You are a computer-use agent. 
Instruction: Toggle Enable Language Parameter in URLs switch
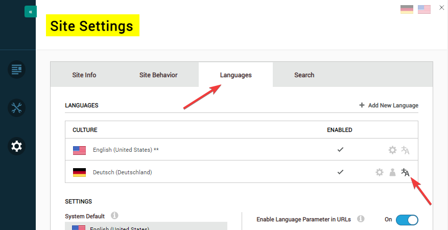point(407,220)
